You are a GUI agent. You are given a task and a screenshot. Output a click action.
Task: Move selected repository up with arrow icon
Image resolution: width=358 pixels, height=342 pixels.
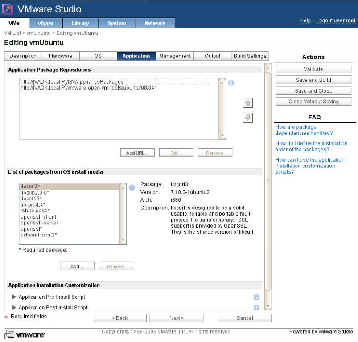pyautogui.click(x=248, y=103)
